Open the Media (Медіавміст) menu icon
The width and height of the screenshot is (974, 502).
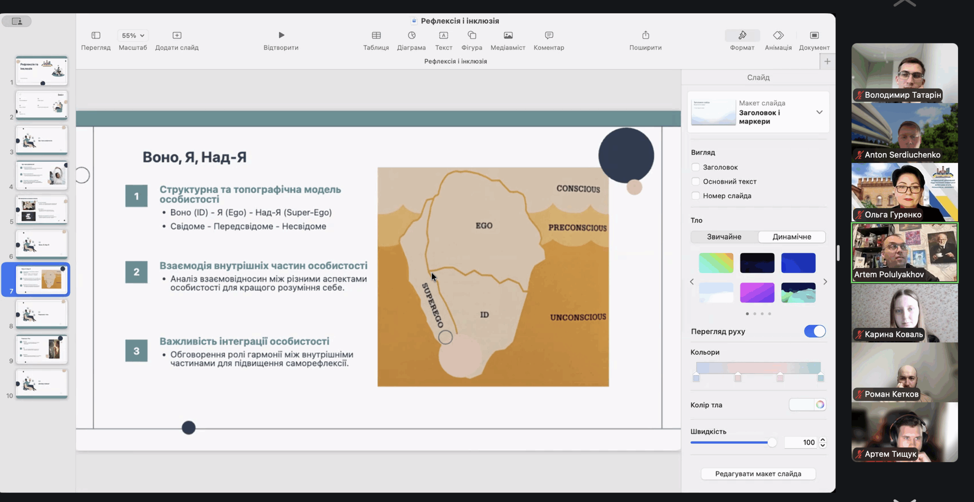pos(508,35)
